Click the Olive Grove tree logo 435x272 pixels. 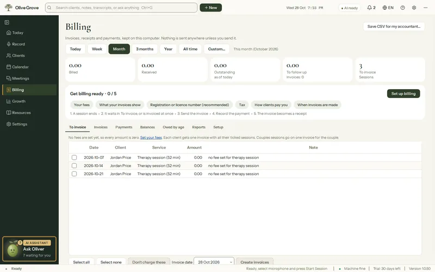(8, 8)
